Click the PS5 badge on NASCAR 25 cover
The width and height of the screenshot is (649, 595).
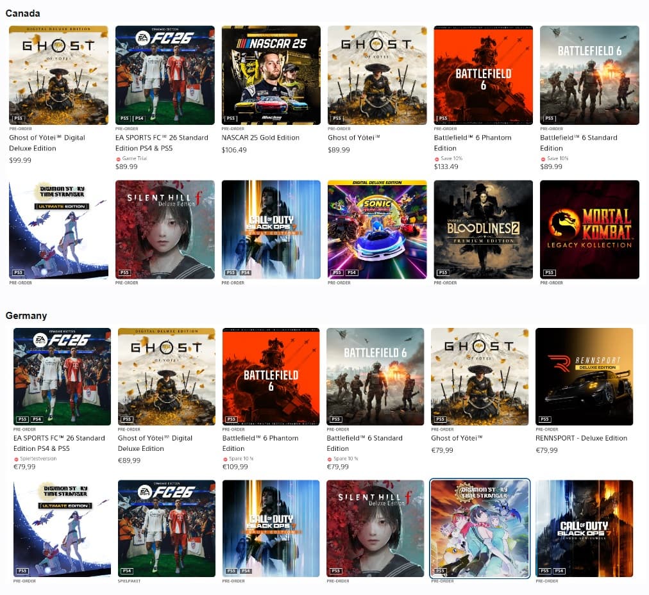(230, 118)
